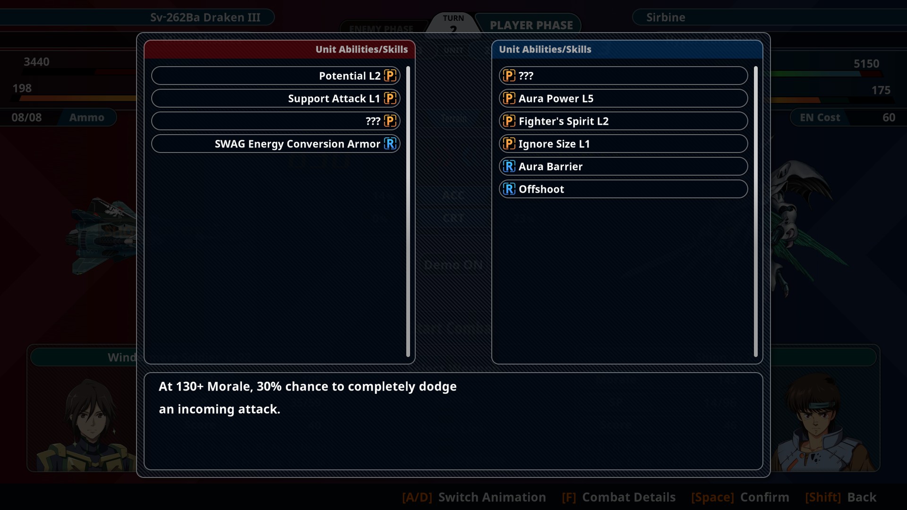This screenshot has width=907, height=510.
Task: Select the Aura Barrier ability entry
Action: click(623, 166)
